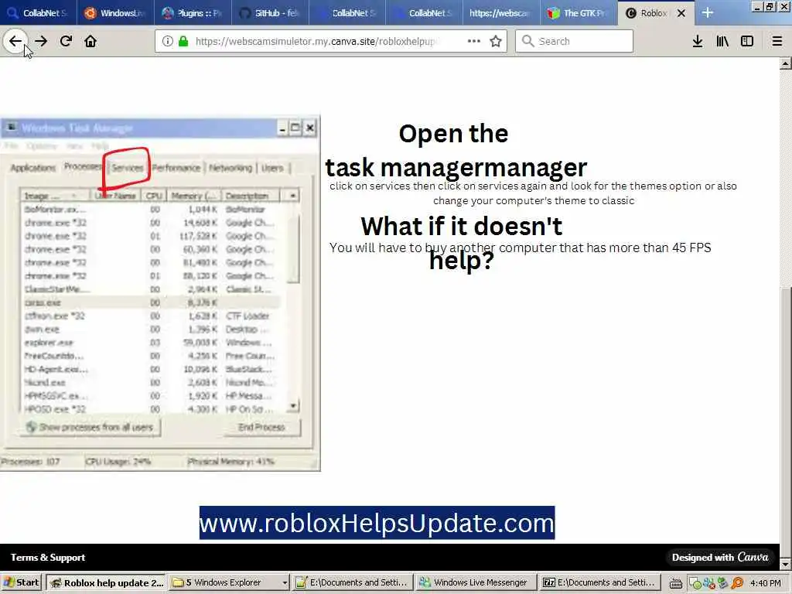The image size is (792, 594).
Task: Click the 'buy another computer' sentence
Action: [x=521, y=247]
